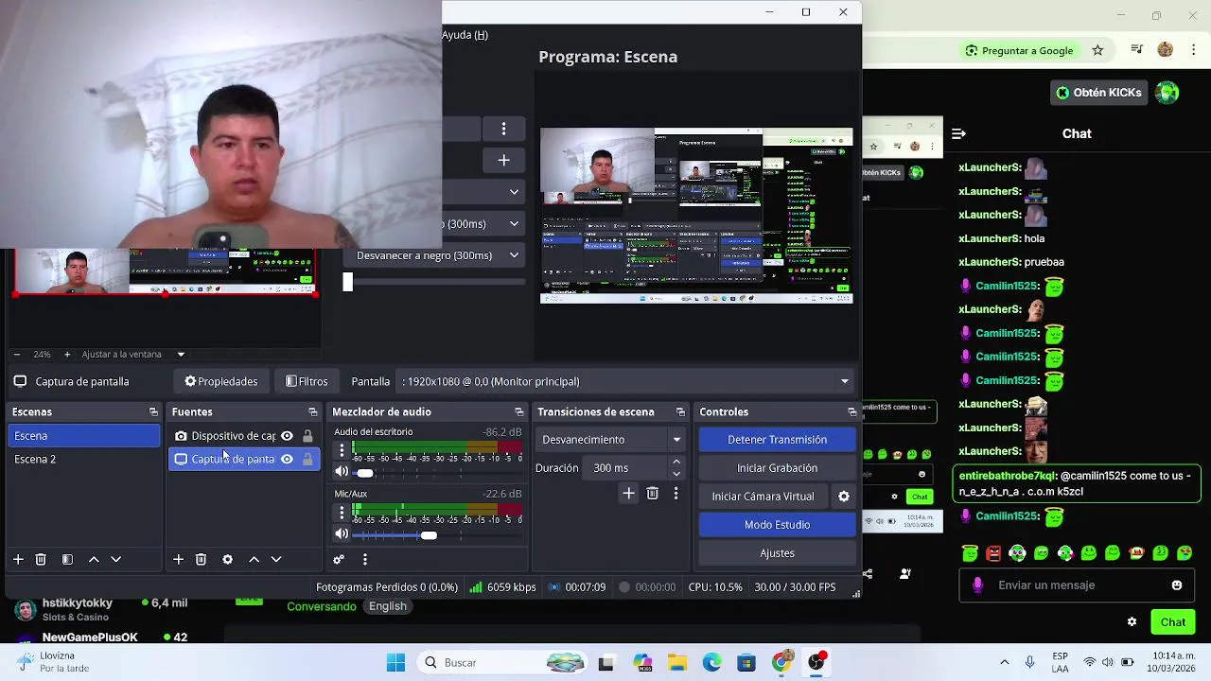1211x681 pixels.
Task: Open transition three-dot properties menu
Action: (x=676, y=493)
